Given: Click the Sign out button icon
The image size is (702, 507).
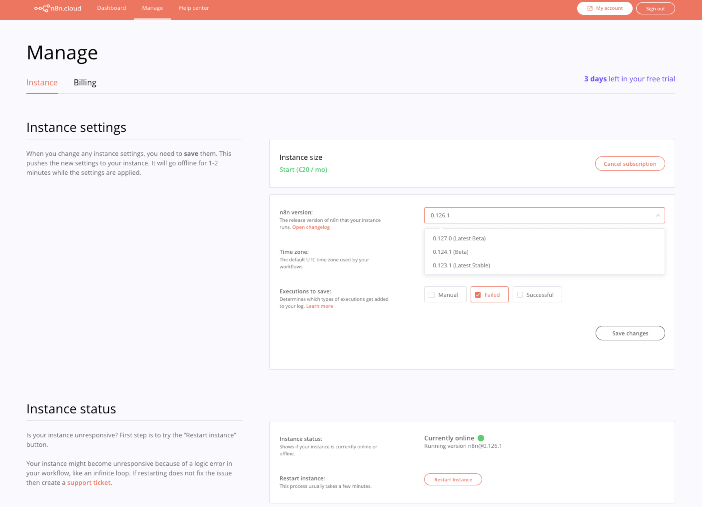Looking at the screenshot, I should (654, 8).
